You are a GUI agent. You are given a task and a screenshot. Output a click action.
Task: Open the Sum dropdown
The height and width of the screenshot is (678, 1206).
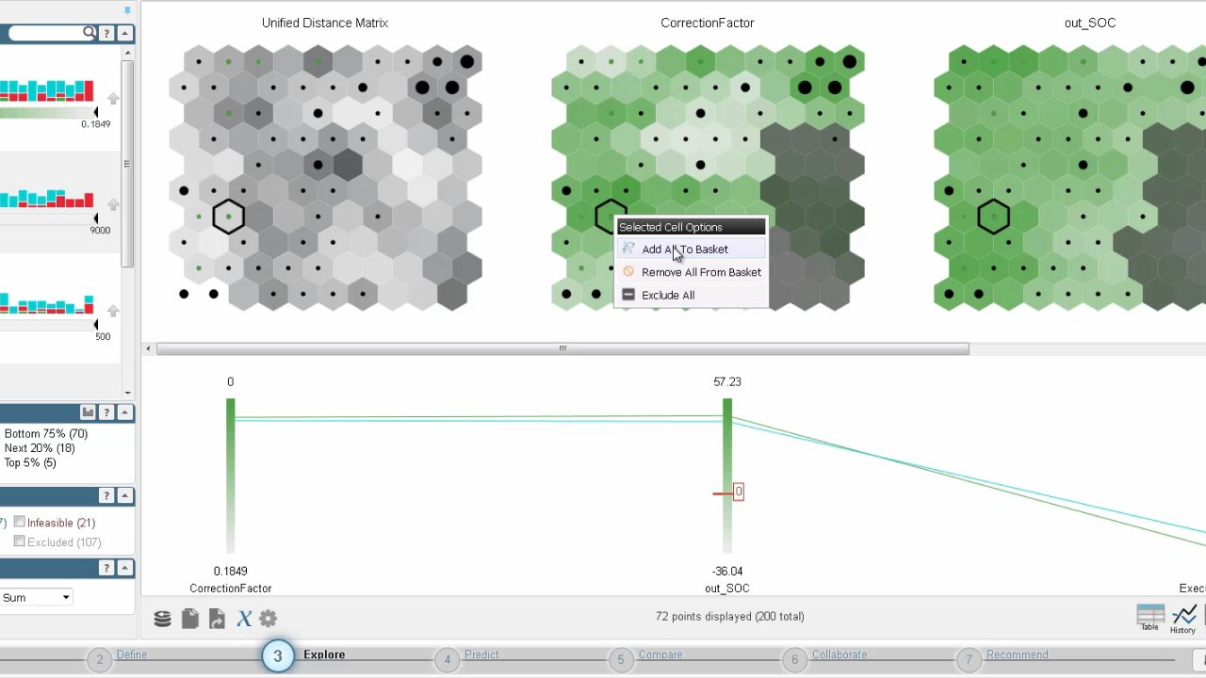37,597
